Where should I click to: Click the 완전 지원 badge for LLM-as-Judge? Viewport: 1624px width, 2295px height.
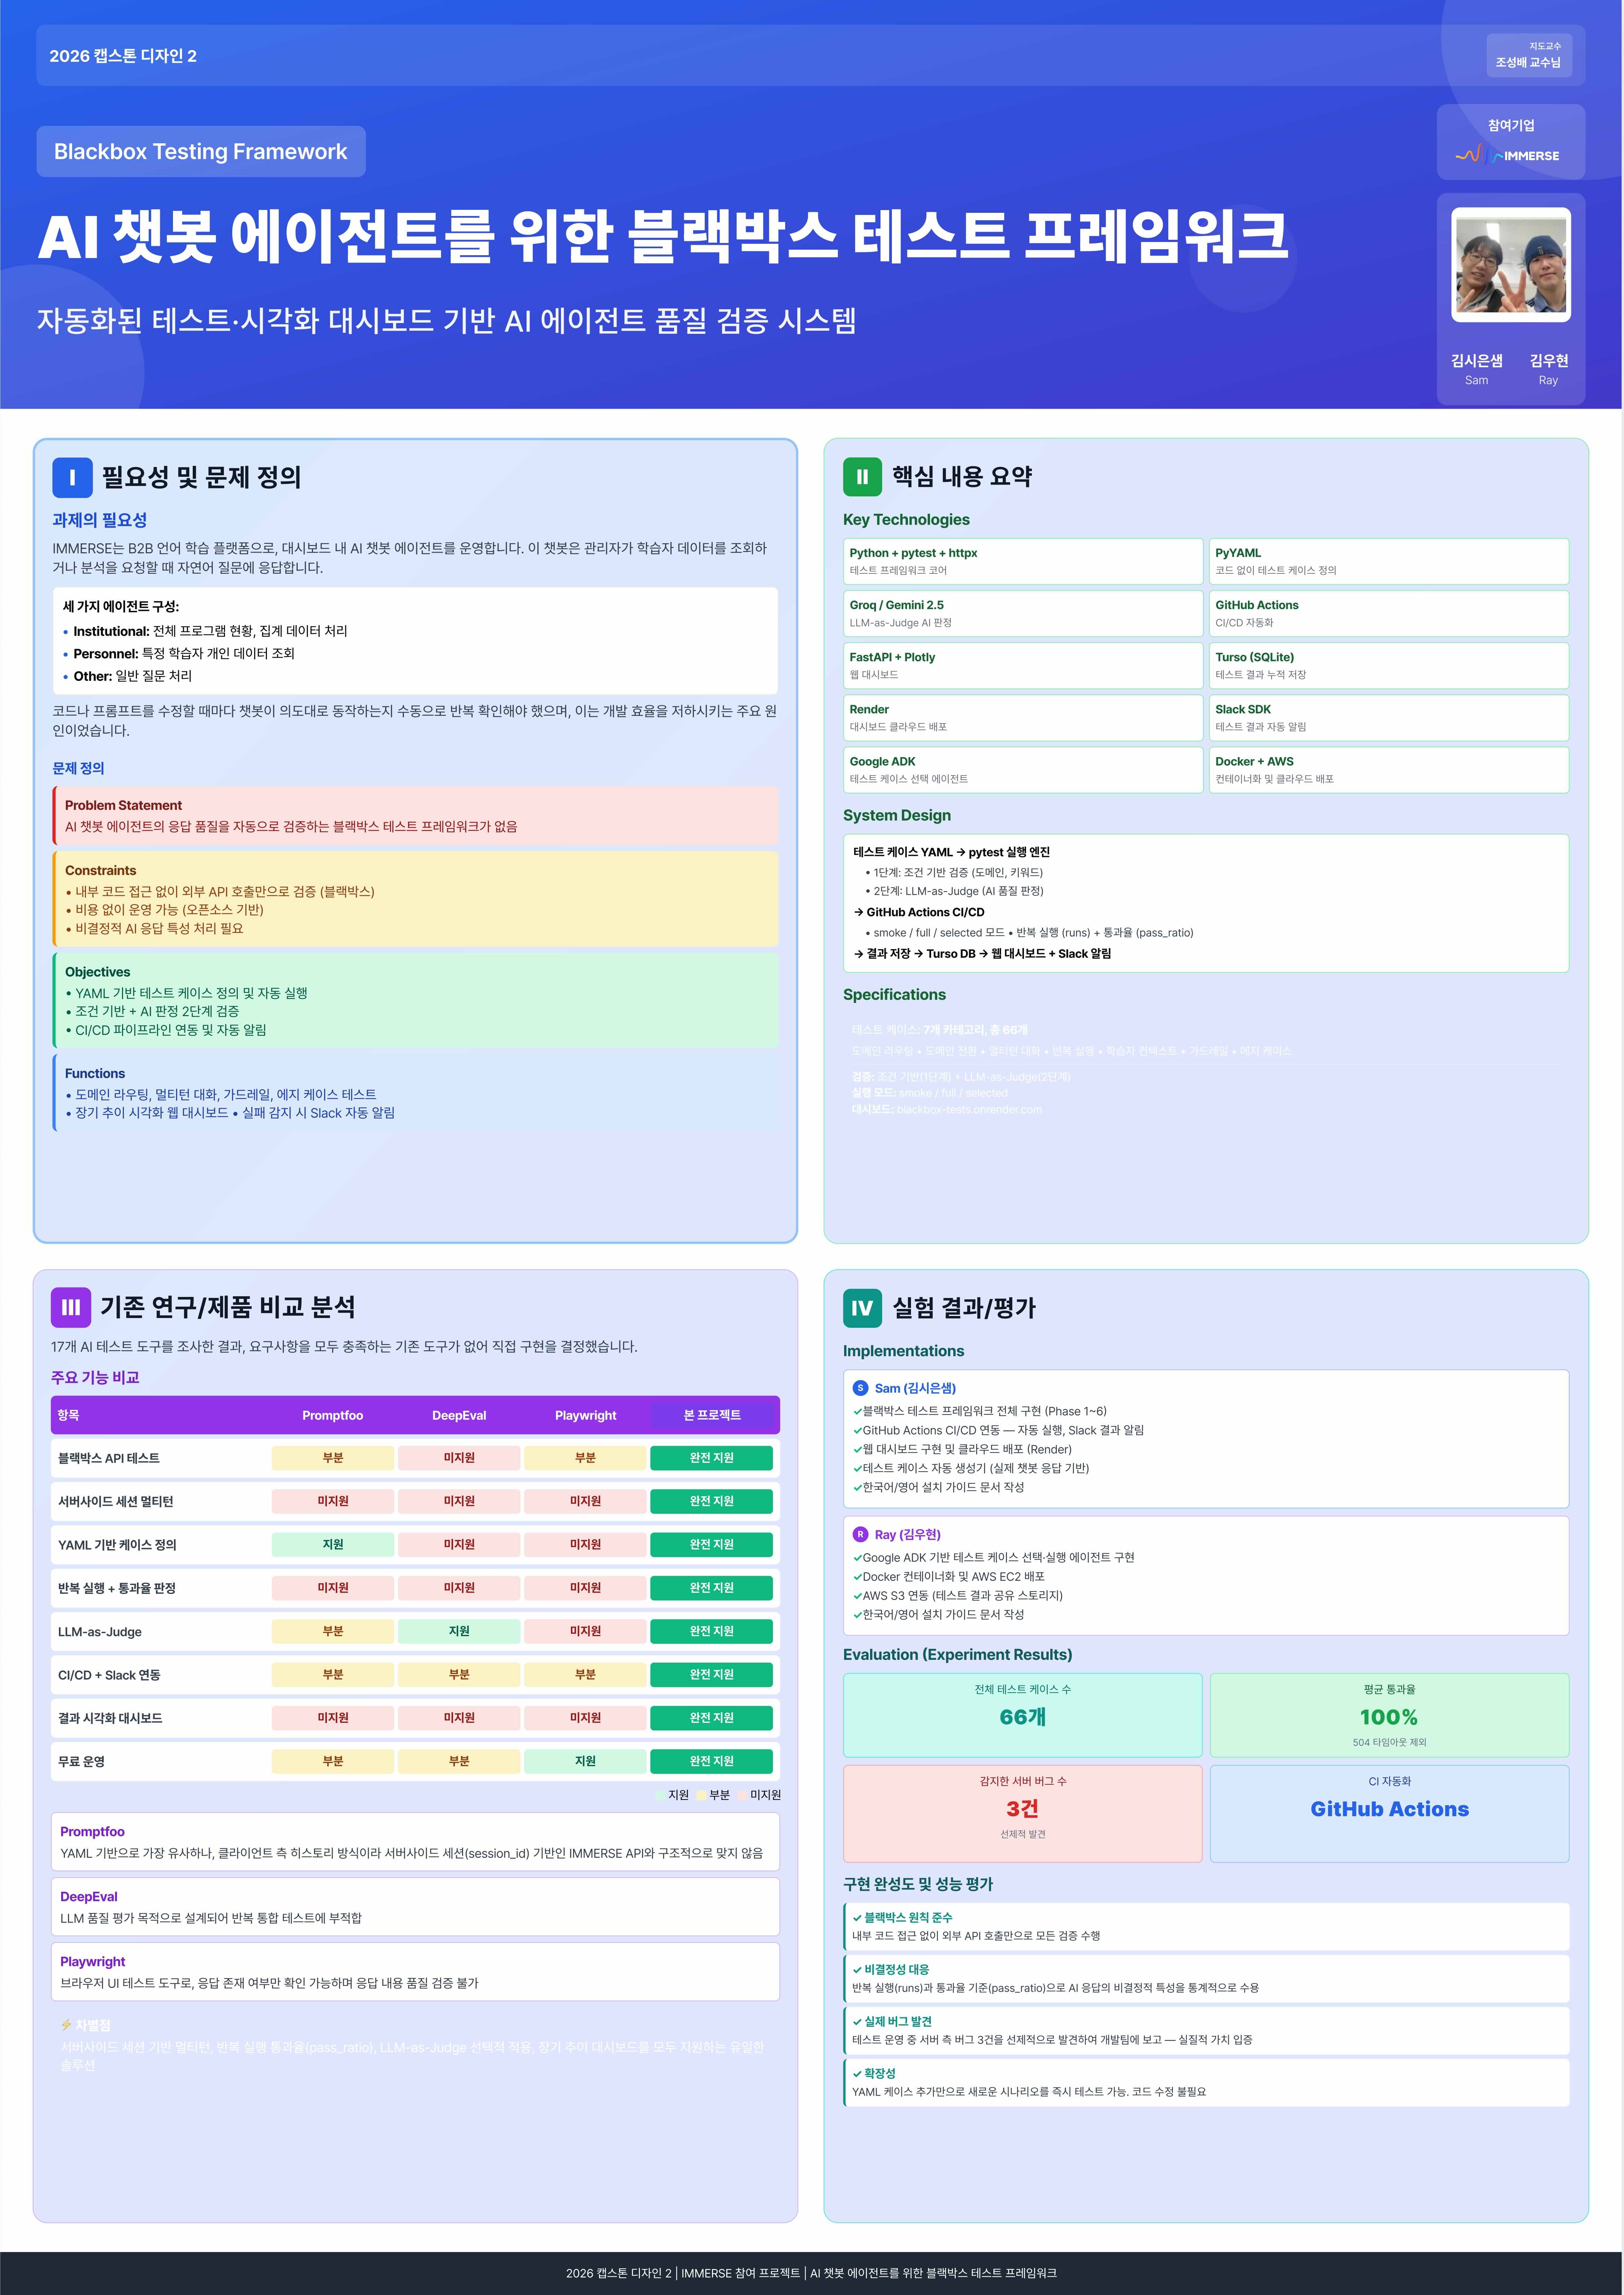(x=712, y=1631)
